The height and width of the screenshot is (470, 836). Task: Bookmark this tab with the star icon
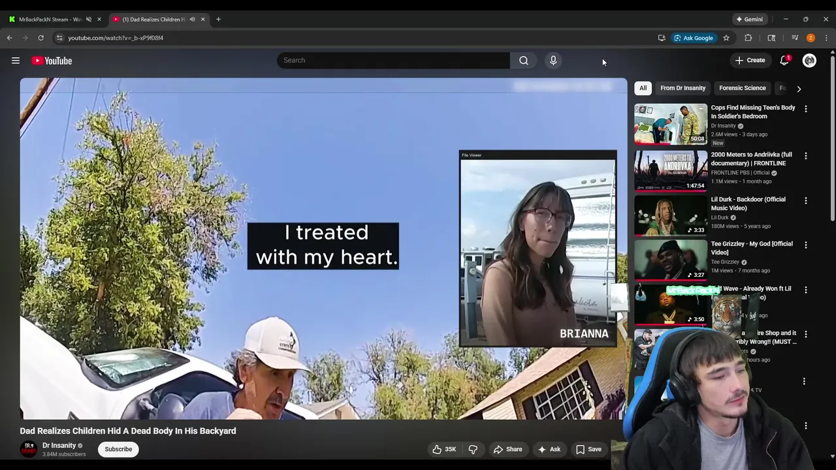coord(726,38)
